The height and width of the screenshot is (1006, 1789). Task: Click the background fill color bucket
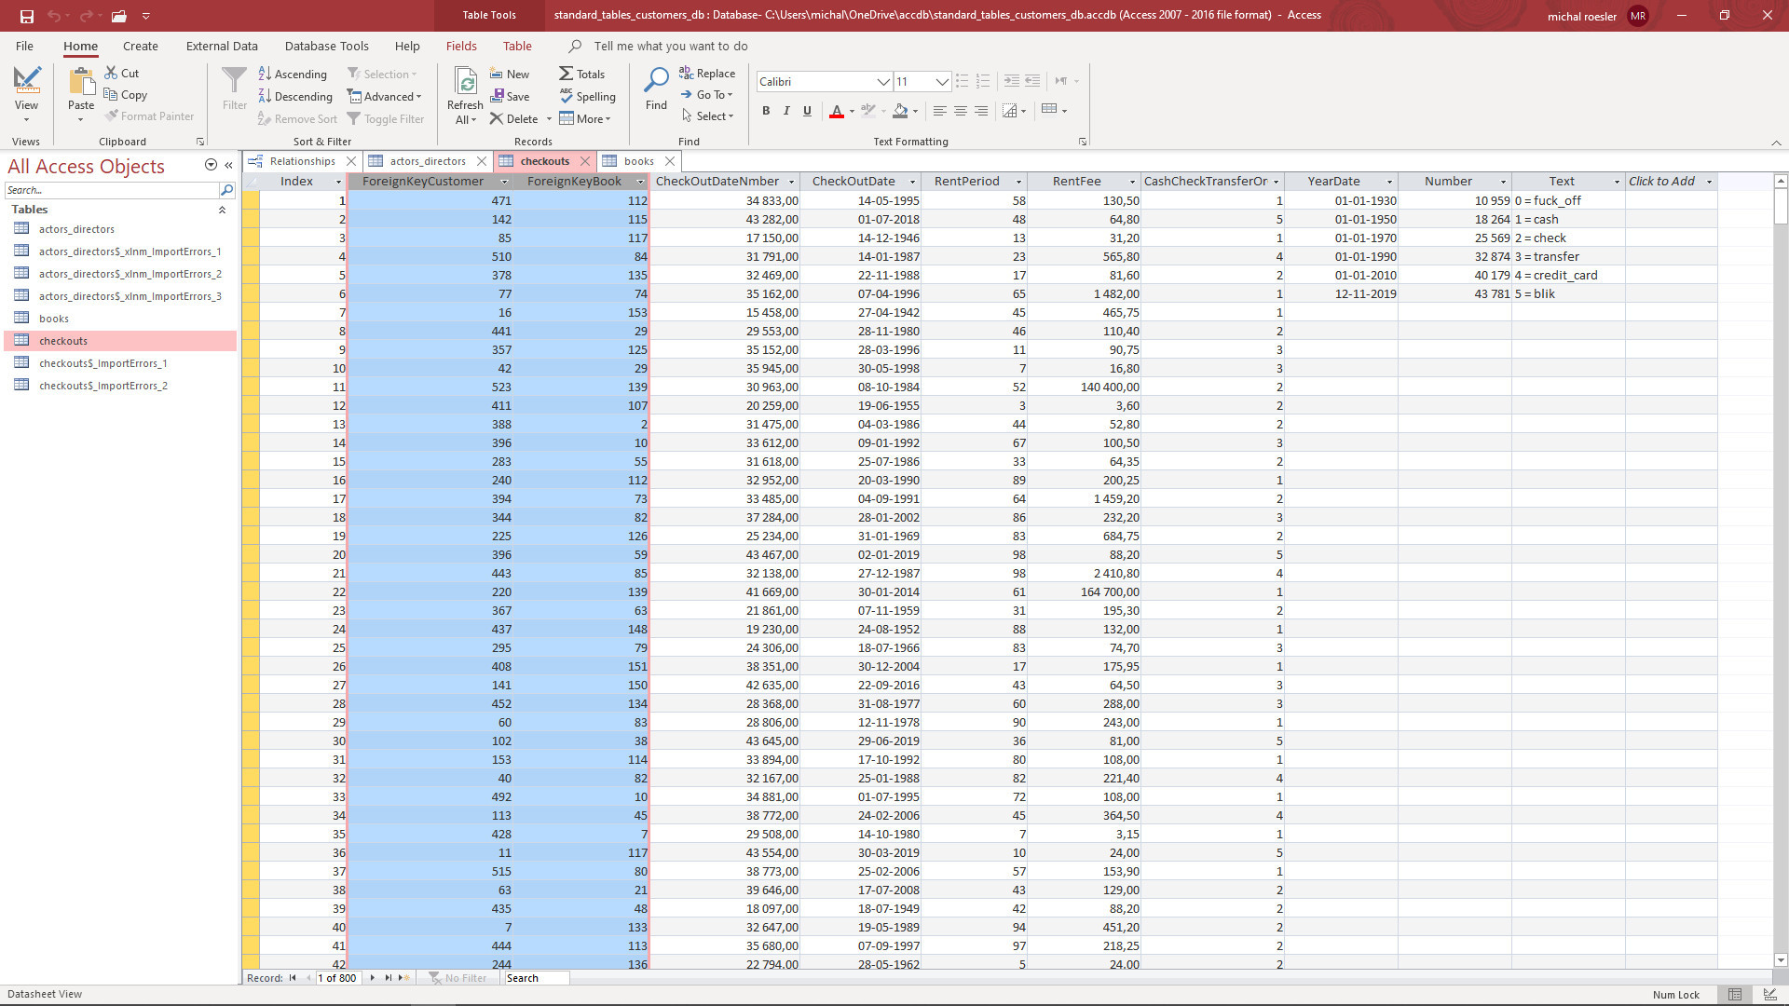(900, 111)
